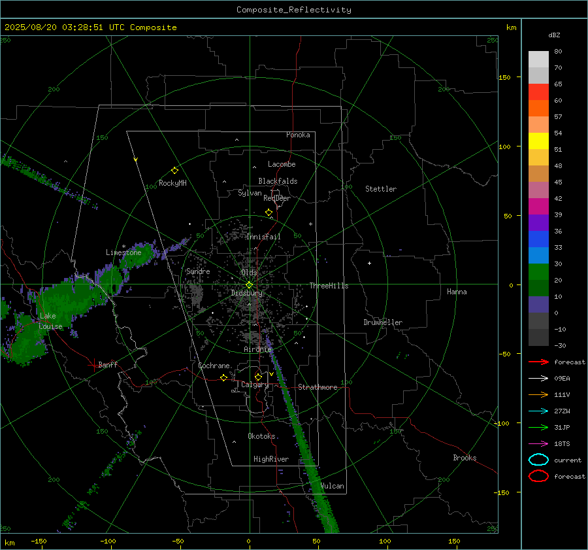Click the Vulcan label
The height and width of the screenshot is (550, 588).
[x=333, y=486]
